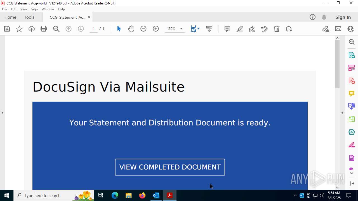This screenshot has height=201, width=358.
Task: Click the Sign In link
Action: coord(343,17)
